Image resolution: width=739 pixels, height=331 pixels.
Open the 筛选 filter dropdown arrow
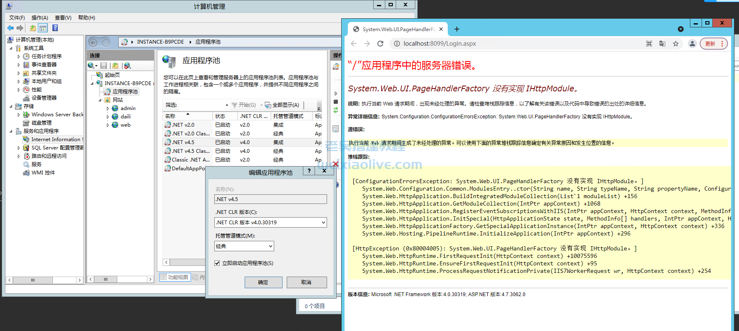[x=227, y=105]
